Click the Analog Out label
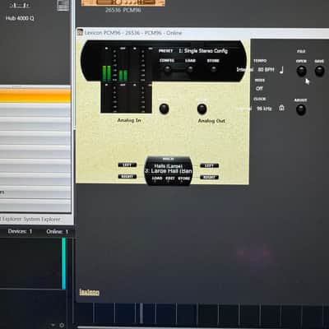This screenshot has height=329, width=329. (x=211, y=121)
